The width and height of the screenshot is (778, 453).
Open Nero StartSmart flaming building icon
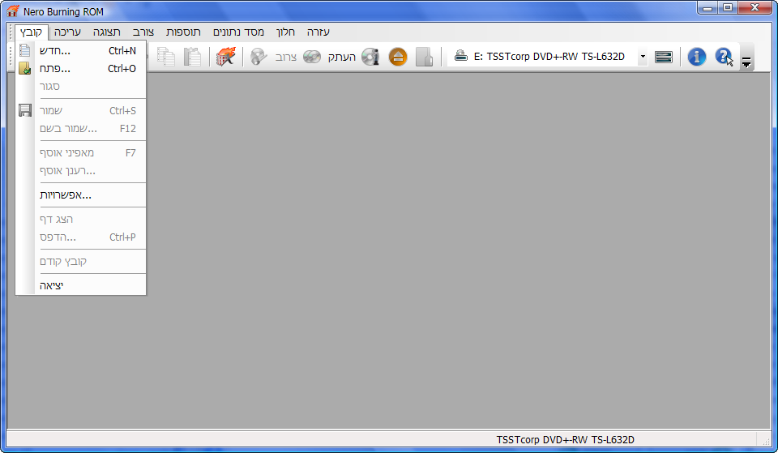(226, 57)
